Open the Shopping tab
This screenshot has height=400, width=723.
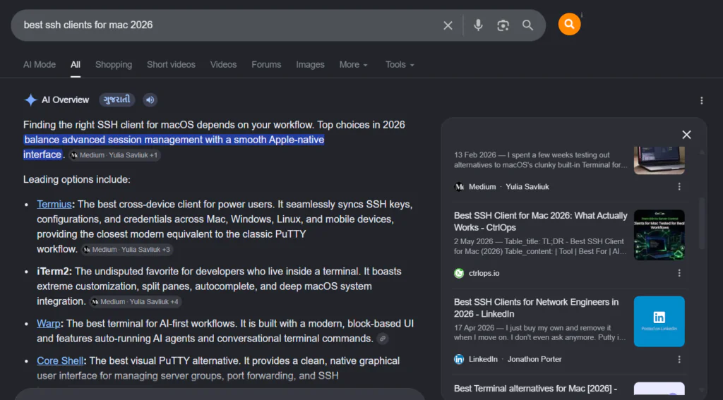click(114, 65)
